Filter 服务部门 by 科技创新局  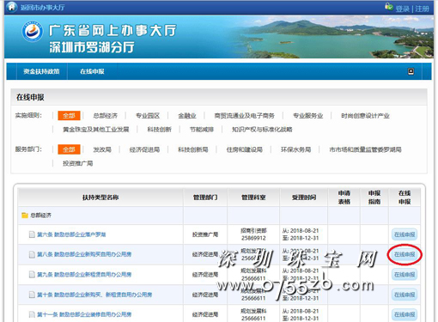pos(193,149)
